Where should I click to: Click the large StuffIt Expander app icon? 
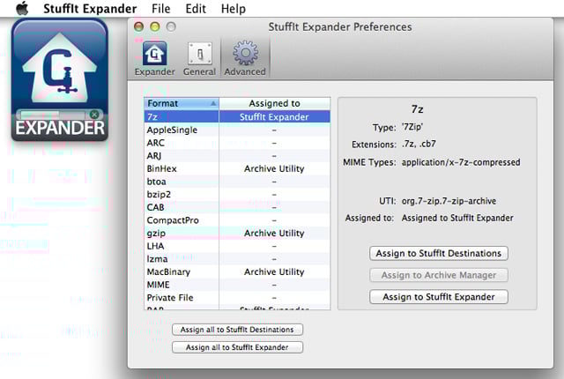pos(60,80)
